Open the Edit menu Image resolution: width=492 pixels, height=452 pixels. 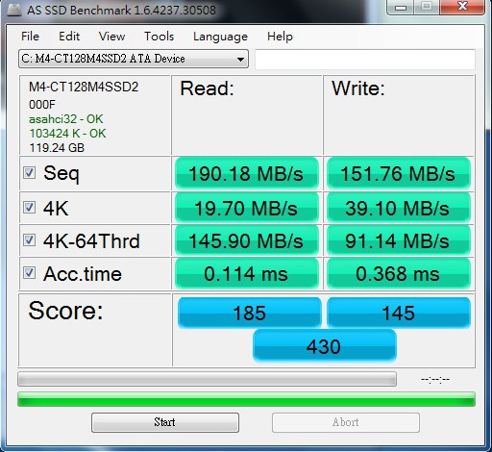click(x=69, y=37)
